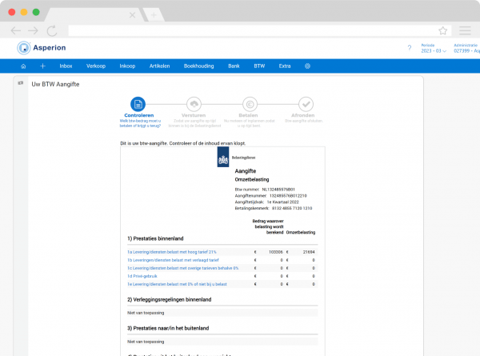Click the browser back arrow
The image size is (480, 356).
point(16,30)
